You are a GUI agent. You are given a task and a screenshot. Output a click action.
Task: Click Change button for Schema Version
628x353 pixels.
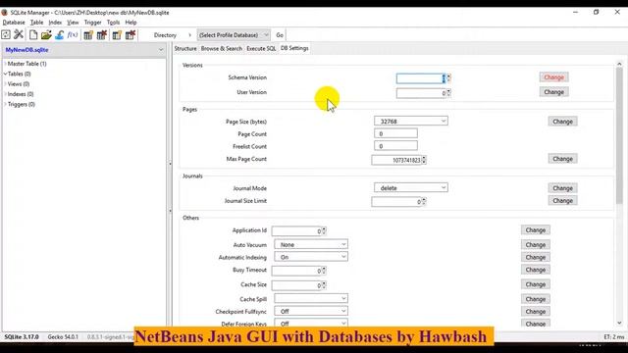point(553,77)
